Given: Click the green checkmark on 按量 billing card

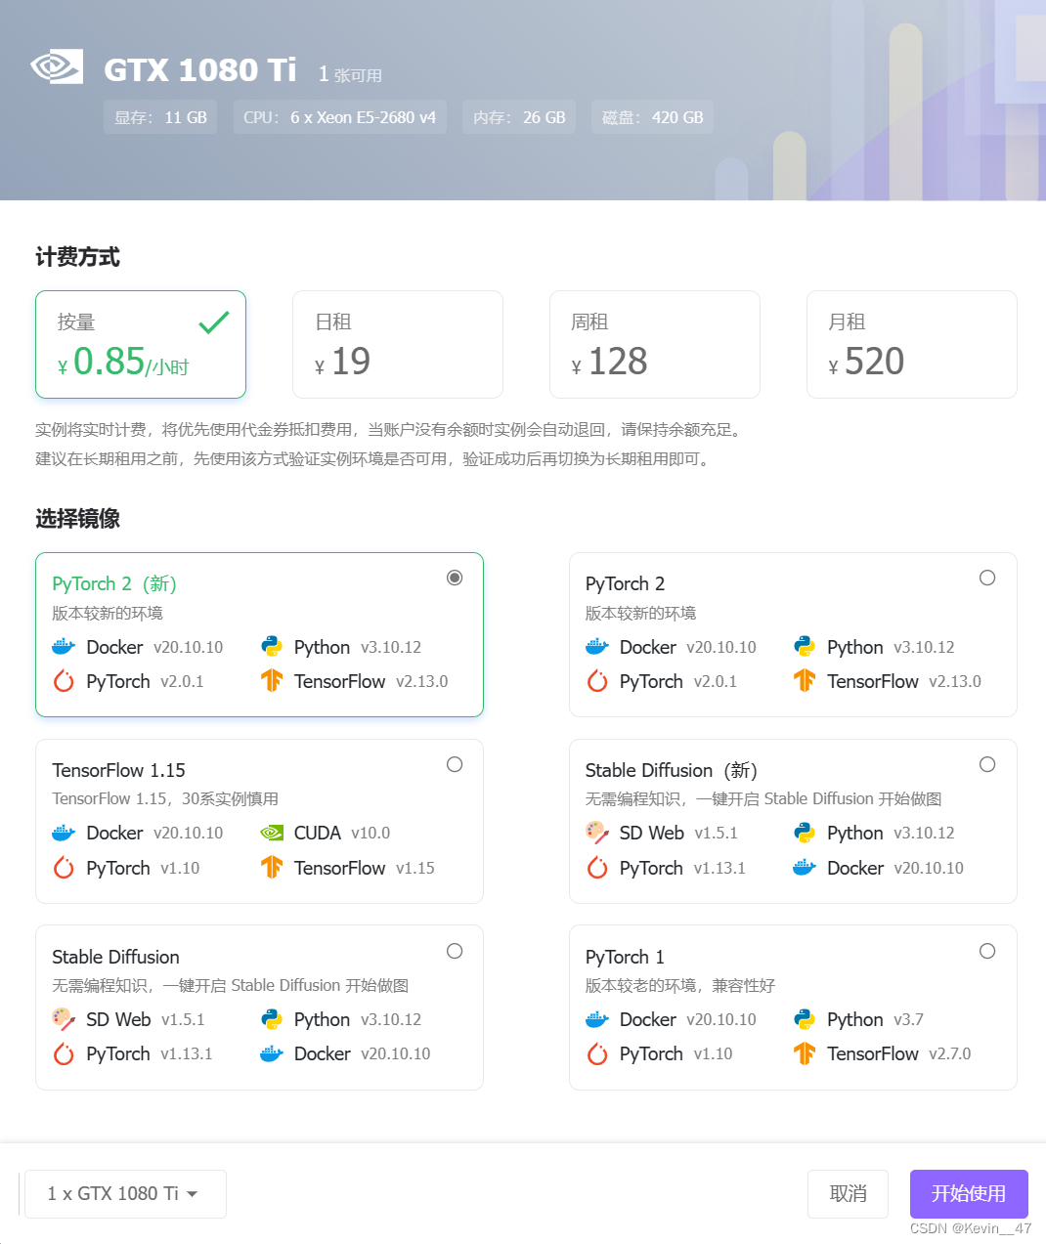Looking at the screenshot, I should coord(213,322).
